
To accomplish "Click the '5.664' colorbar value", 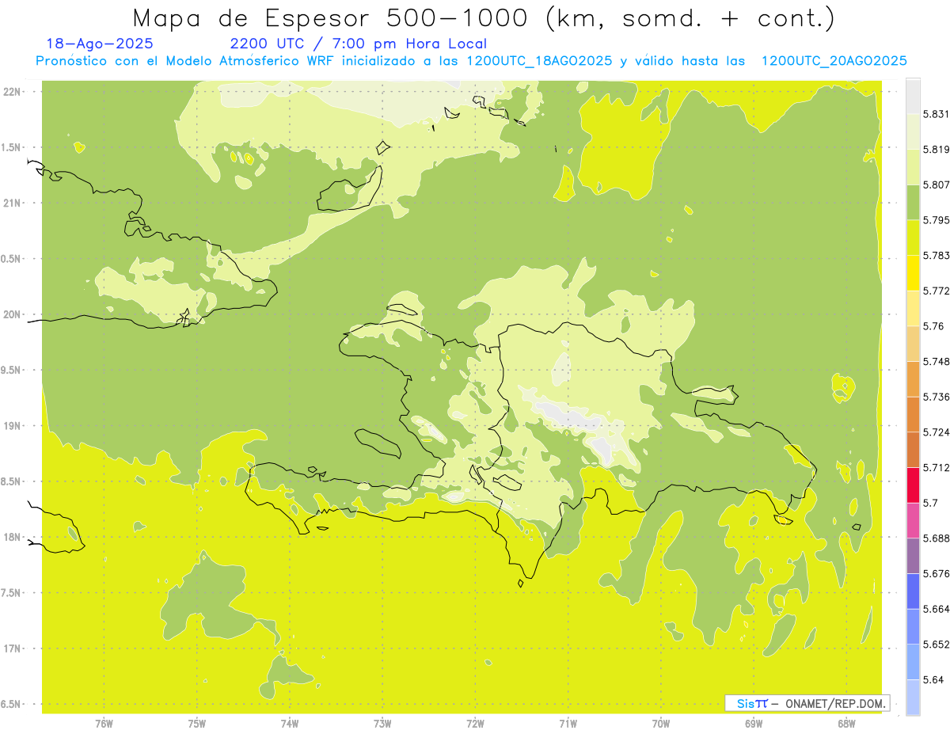I will click(x=936, y=609).
